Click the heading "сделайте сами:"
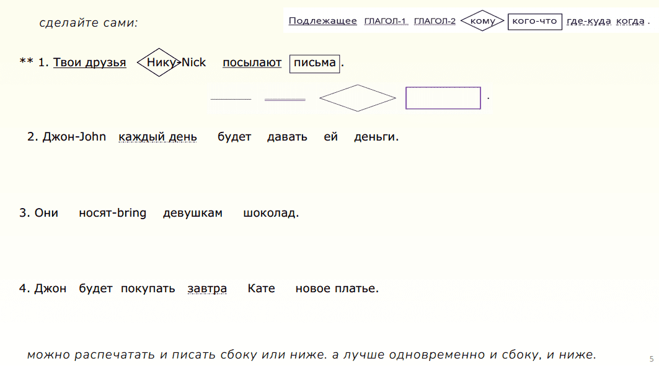 coord(88,23)
